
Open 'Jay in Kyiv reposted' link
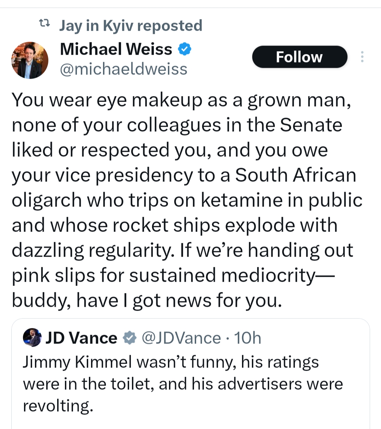click(x=131, y=25)
